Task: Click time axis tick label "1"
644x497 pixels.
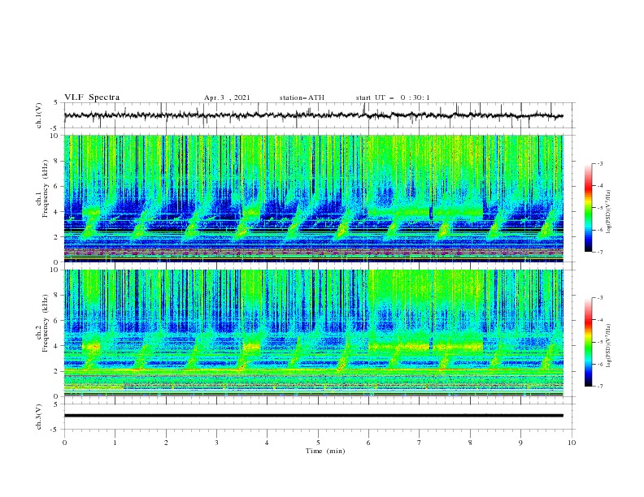Action: pyautogui.click(x=115, y=443)
